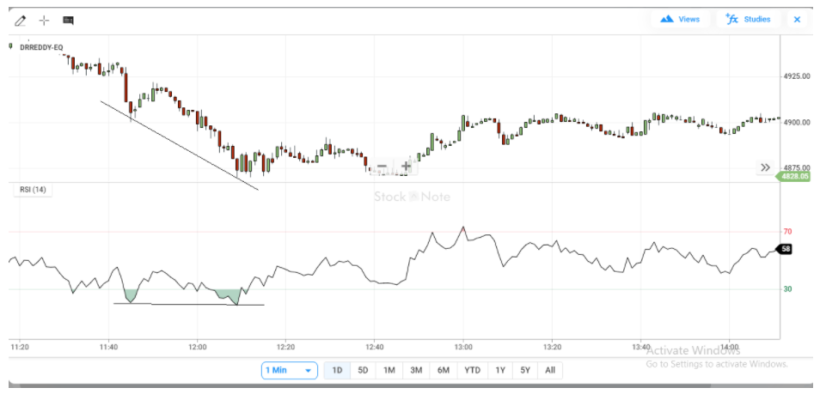Jump to latest candles double-arrow button
Screen dimensions: 820x394
point(765,167)
